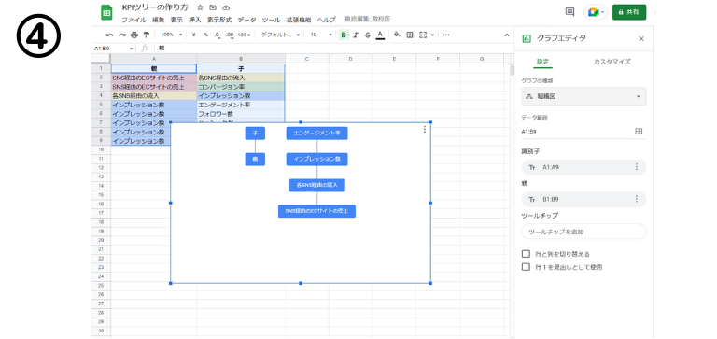717x339 pixels.
Task: Switch to the 設定 tab
Action: 542,62
